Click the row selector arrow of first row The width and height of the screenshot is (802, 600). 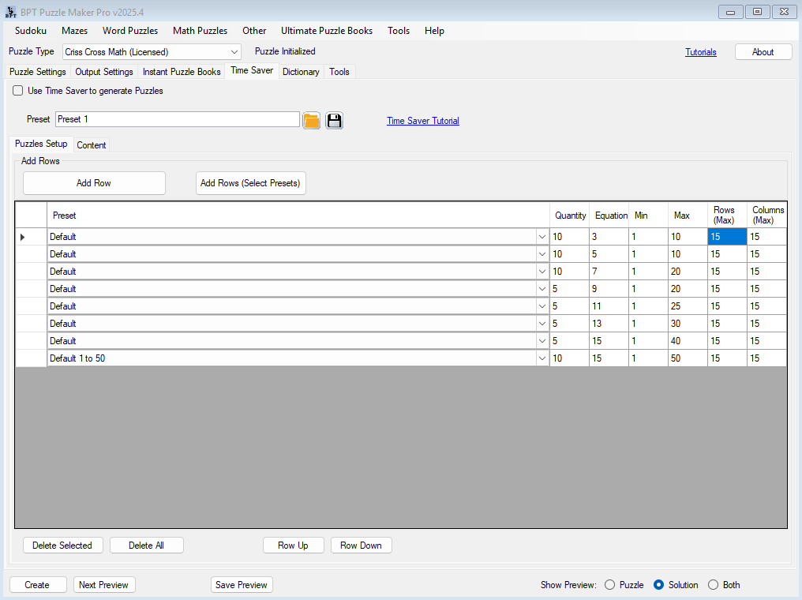coord(23,237)
